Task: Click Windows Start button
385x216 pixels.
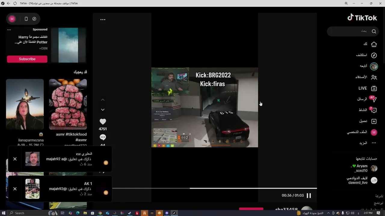Action: [x=3, y=213]
